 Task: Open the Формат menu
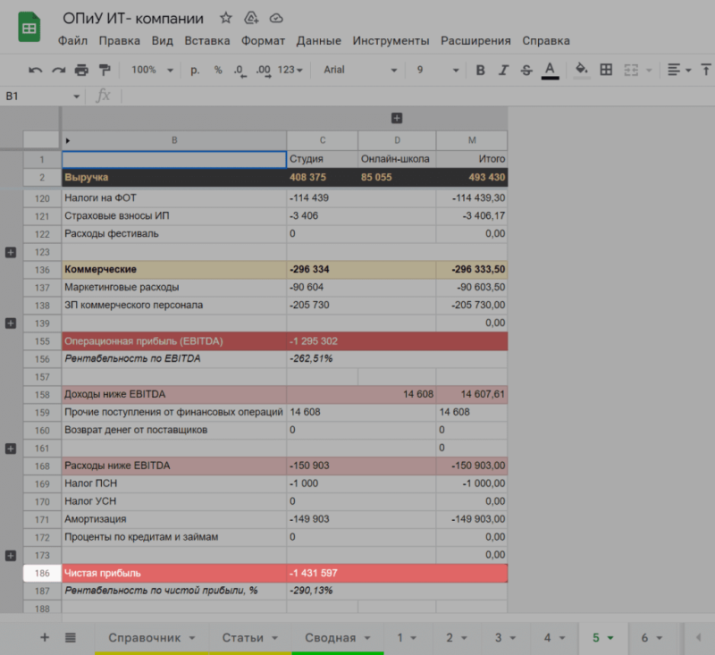[263, 40]
